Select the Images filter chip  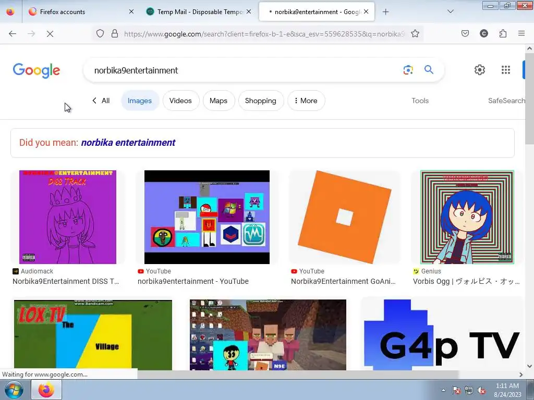[140, 101]
